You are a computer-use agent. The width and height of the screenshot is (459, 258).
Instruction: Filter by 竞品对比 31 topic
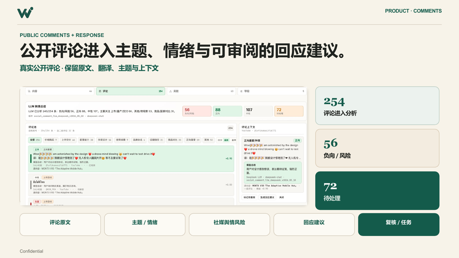174,140
